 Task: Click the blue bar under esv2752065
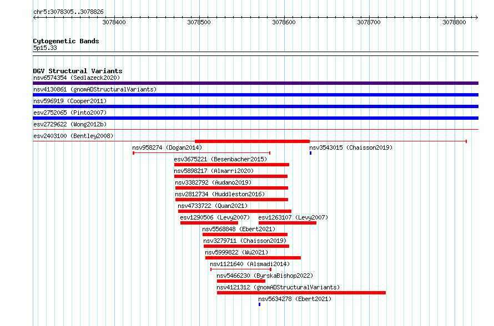[255, 118]
